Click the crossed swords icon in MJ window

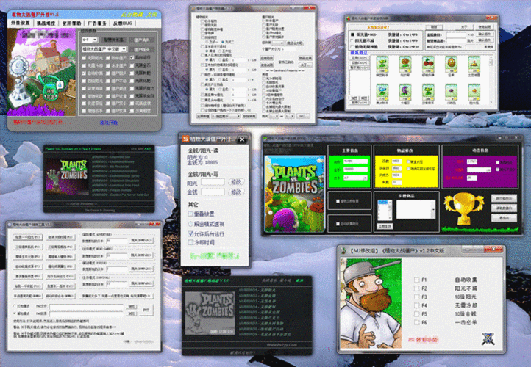tap(488, 338)
